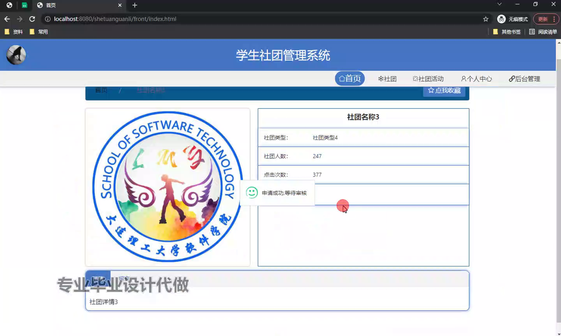561x336 pixels.
Task: Close the 首页 browser tab
Action: click(120, 5)
